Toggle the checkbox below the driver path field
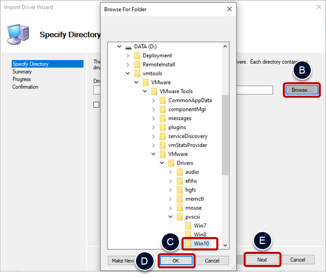Image resolution: width=326 pixels, height=278 pixels. pyautogui.click(x=96, y=105)
